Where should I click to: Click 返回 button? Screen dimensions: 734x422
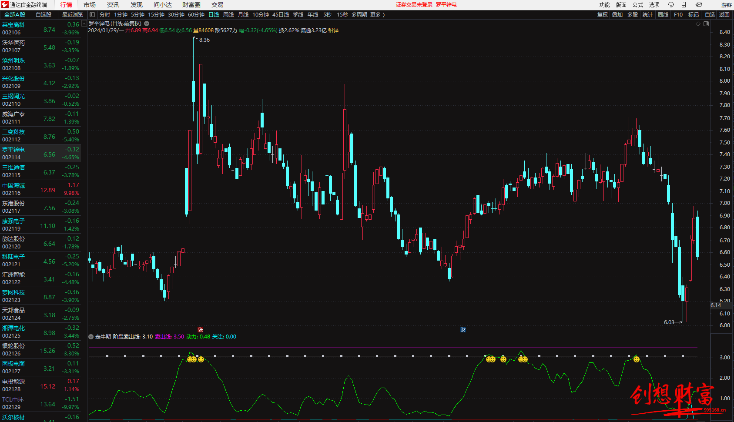pos(724,15)
